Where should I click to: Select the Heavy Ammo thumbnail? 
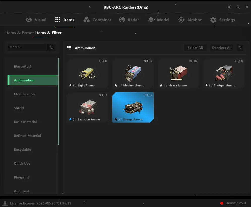point(178,73)
